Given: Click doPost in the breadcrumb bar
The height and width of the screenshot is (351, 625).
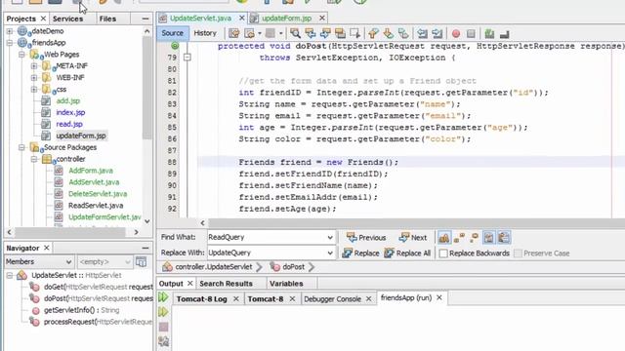Looking at the screenshot, I should tap(293, 266).
